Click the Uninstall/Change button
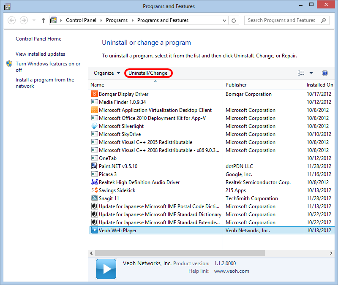Viewport: 338px width, 285px height. (148, 73)
